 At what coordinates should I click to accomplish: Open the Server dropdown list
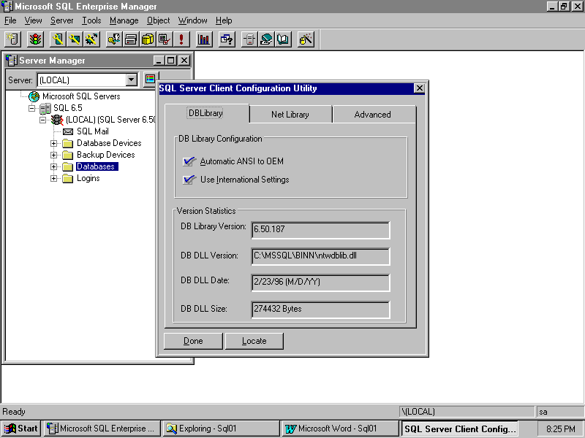[x=132, y=80]
